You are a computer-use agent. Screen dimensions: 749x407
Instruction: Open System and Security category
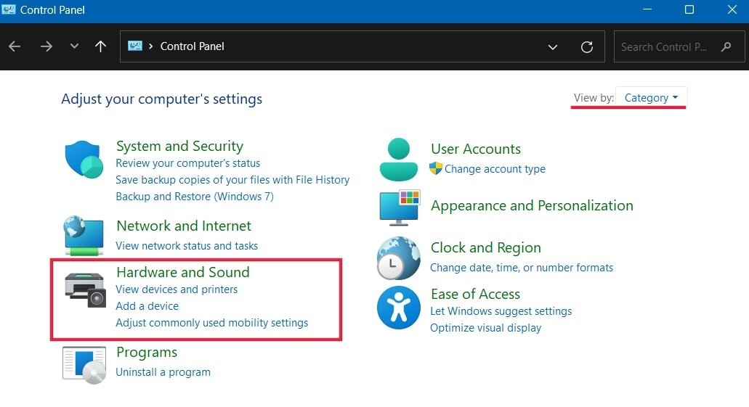tap(179, 146)
